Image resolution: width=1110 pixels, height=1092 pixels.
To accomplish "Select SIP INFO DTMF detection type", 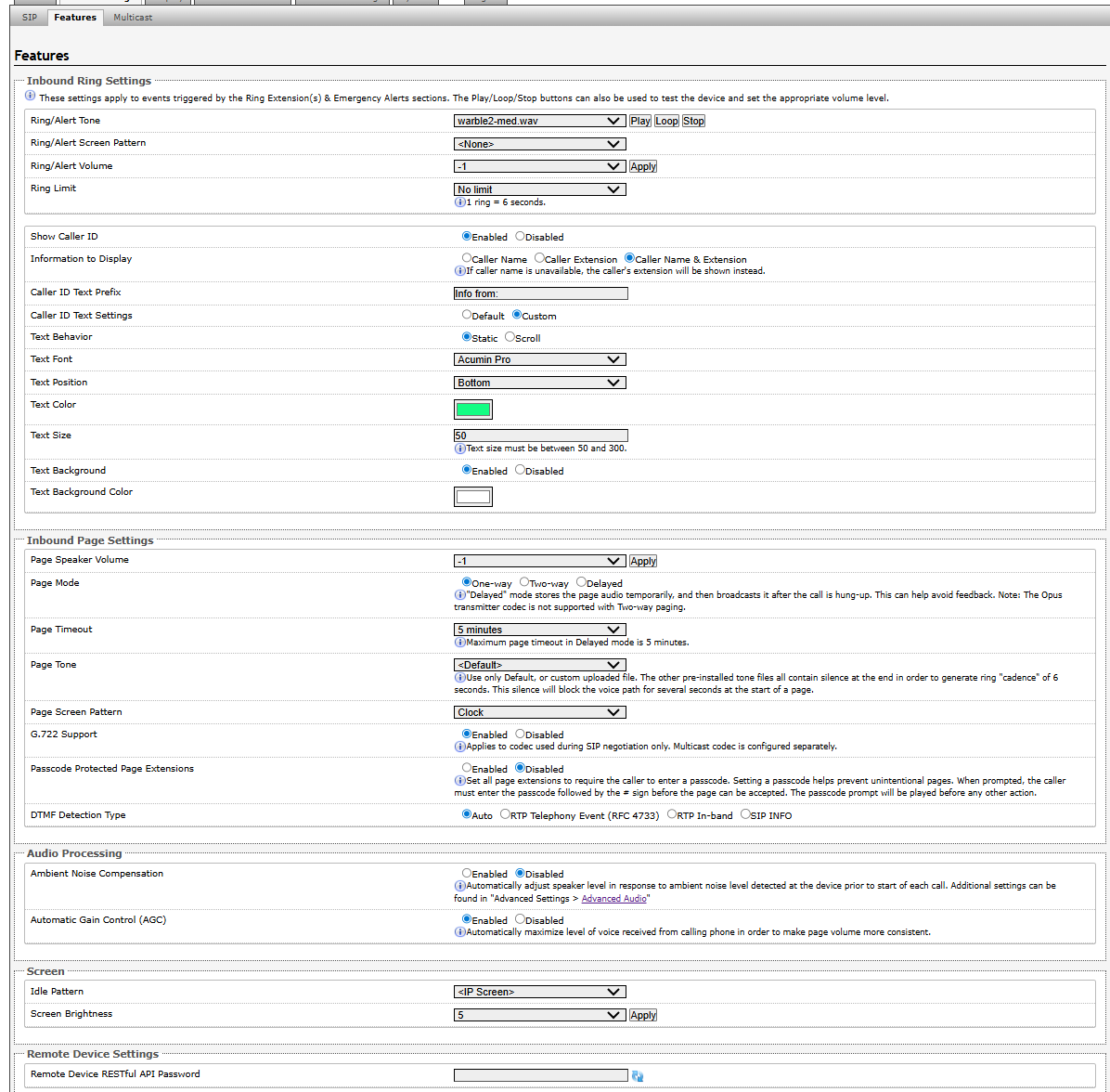I will (x=745, y=814).
